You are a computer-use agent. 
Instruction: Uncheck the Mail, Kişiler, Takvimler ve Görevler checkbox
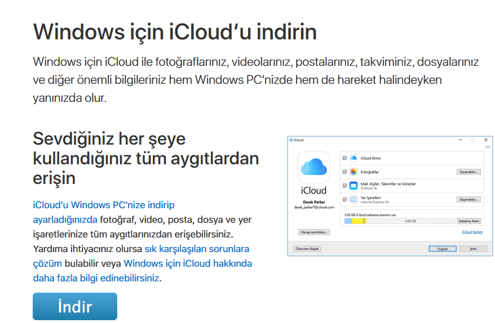click(344, 186)
